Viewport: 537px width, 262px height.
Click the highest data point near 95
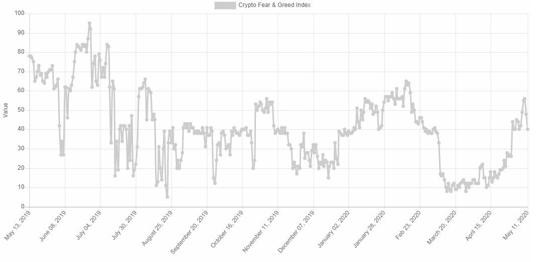point(89,23)
